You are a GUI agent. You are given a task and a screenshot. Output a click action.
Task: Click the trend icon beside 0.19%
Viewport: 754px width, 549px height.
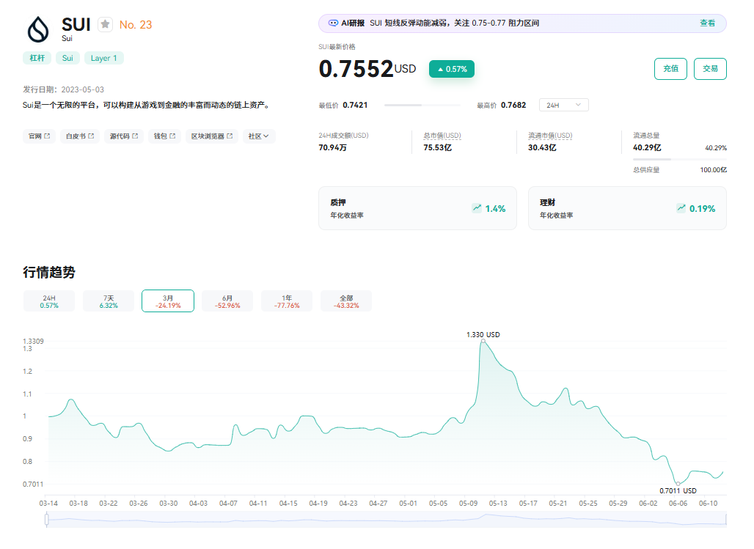(681, 208)
